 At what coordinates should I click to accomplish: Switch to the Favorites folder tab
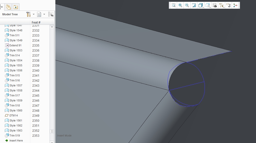pos(16,7)
